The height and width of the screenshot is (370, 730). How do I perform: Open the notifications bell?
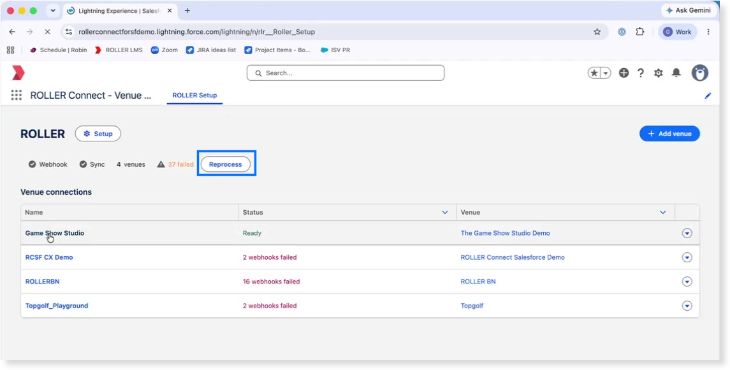(676, 73)
